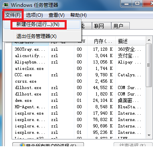Click the 1,744 K memory value
The image size is (153, 147).
coord(104,68)
